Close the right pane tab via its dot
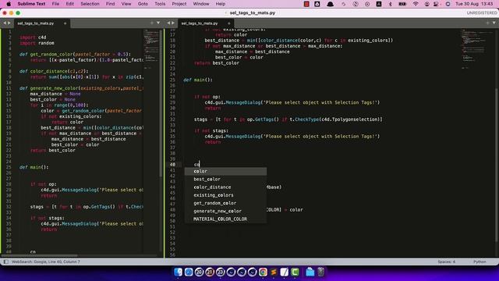Image resolution: width=499 pixels, height=281 pixels. pos(228,23)
